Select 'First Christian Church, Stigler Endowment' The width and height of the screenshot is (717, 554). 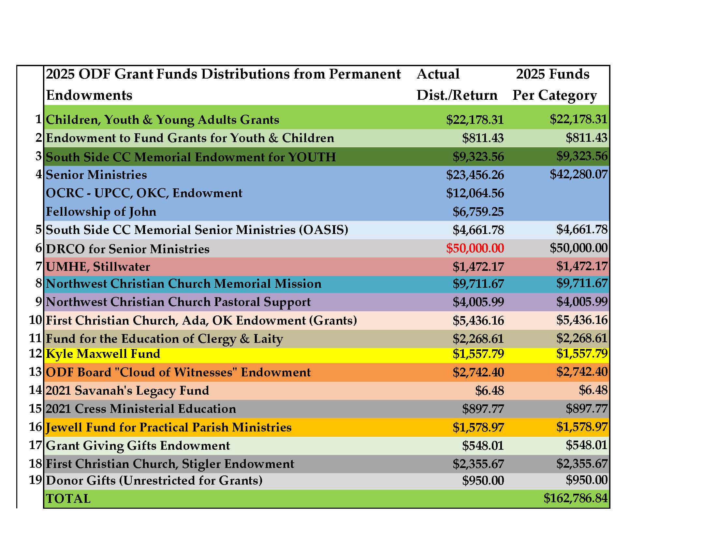(170, 464)
